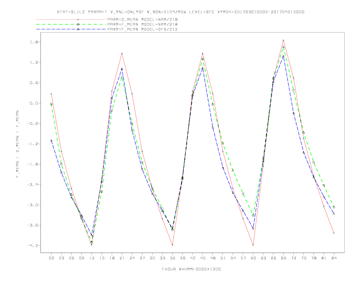Click x-axis tick label 00
The image size is (364, 281).
point(51,258)
